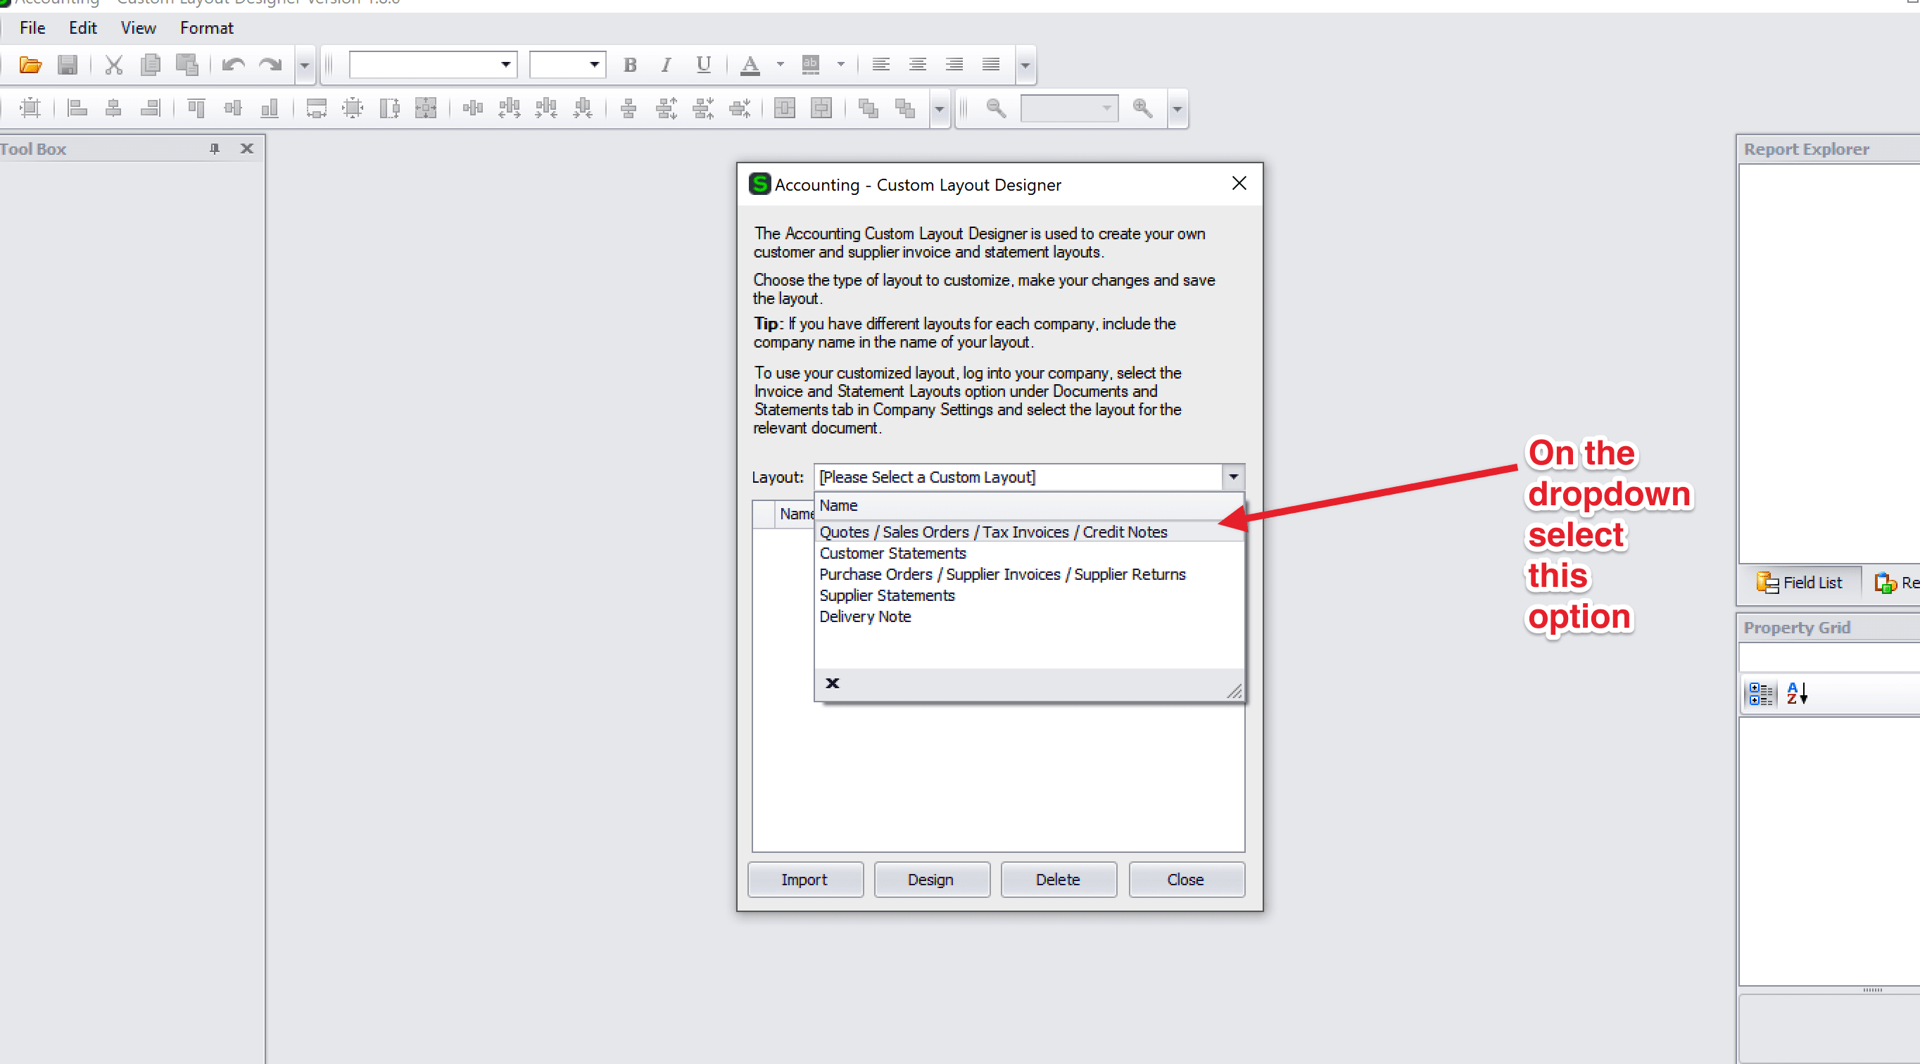Click the Cut scissors icon
1920x1064 pixels.
tap(113, 65)
